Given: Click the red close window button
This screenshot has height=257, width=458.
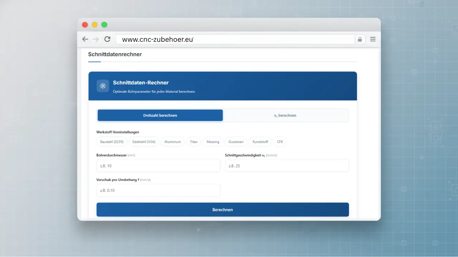Looking at the screenshot, I should [x=85, y=25].
